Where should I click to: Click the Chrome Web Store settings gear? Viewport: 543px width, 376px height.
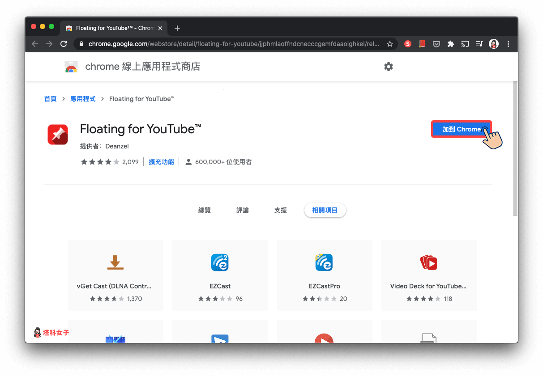point(388,67)
